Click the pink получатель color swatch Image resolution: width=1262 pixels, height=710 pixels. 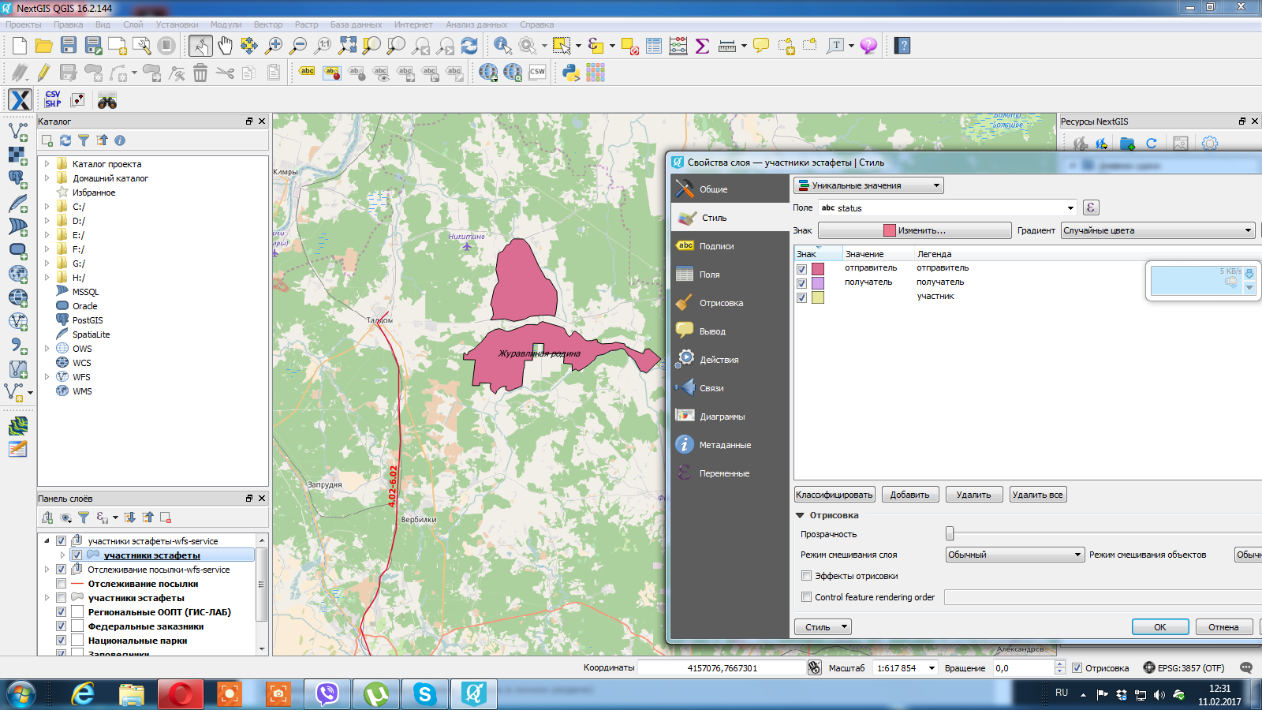[818, 283]
